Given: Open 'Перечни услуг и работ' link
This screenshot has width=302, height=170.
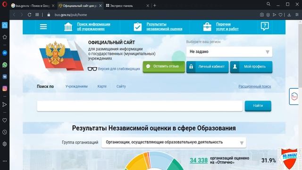Looking at the screenshot, I should tap(227, 26).
